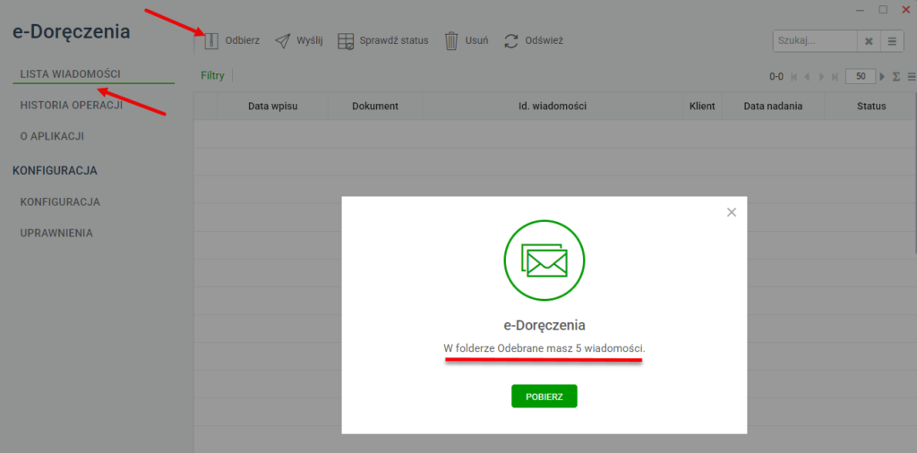Open O aplikacji in the sidebar

[x=52, y=136]
